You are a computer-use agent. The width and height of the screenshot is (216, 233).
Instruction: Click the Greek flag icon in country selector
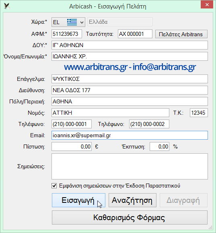(72, 22)
